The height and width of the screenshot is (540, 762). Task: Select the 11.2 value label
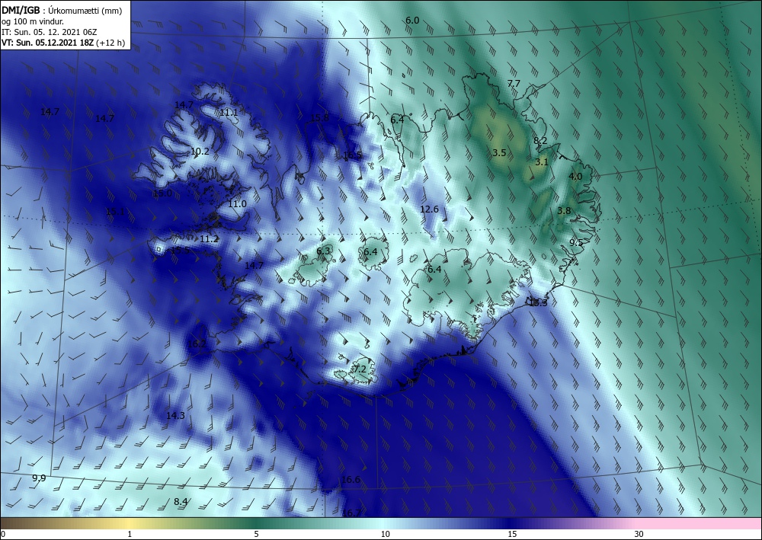point(209,239)
